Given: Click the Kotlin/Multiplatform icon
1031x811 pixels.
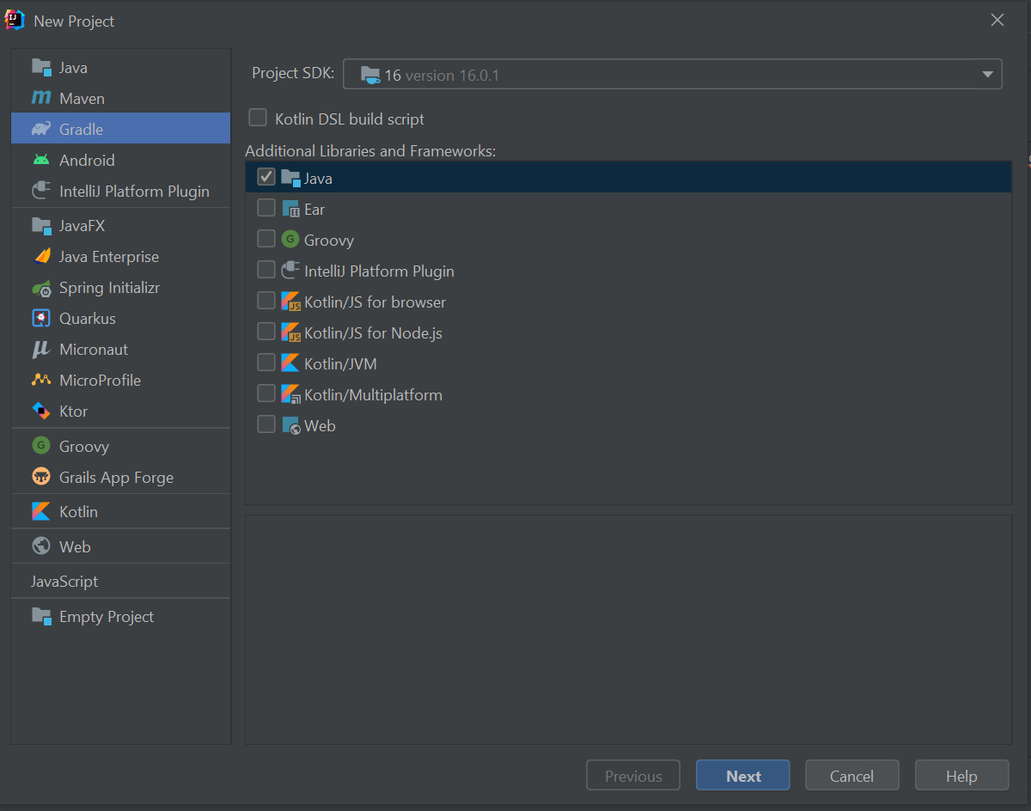Looking at the screenshot, I should [x=290, y=394].
